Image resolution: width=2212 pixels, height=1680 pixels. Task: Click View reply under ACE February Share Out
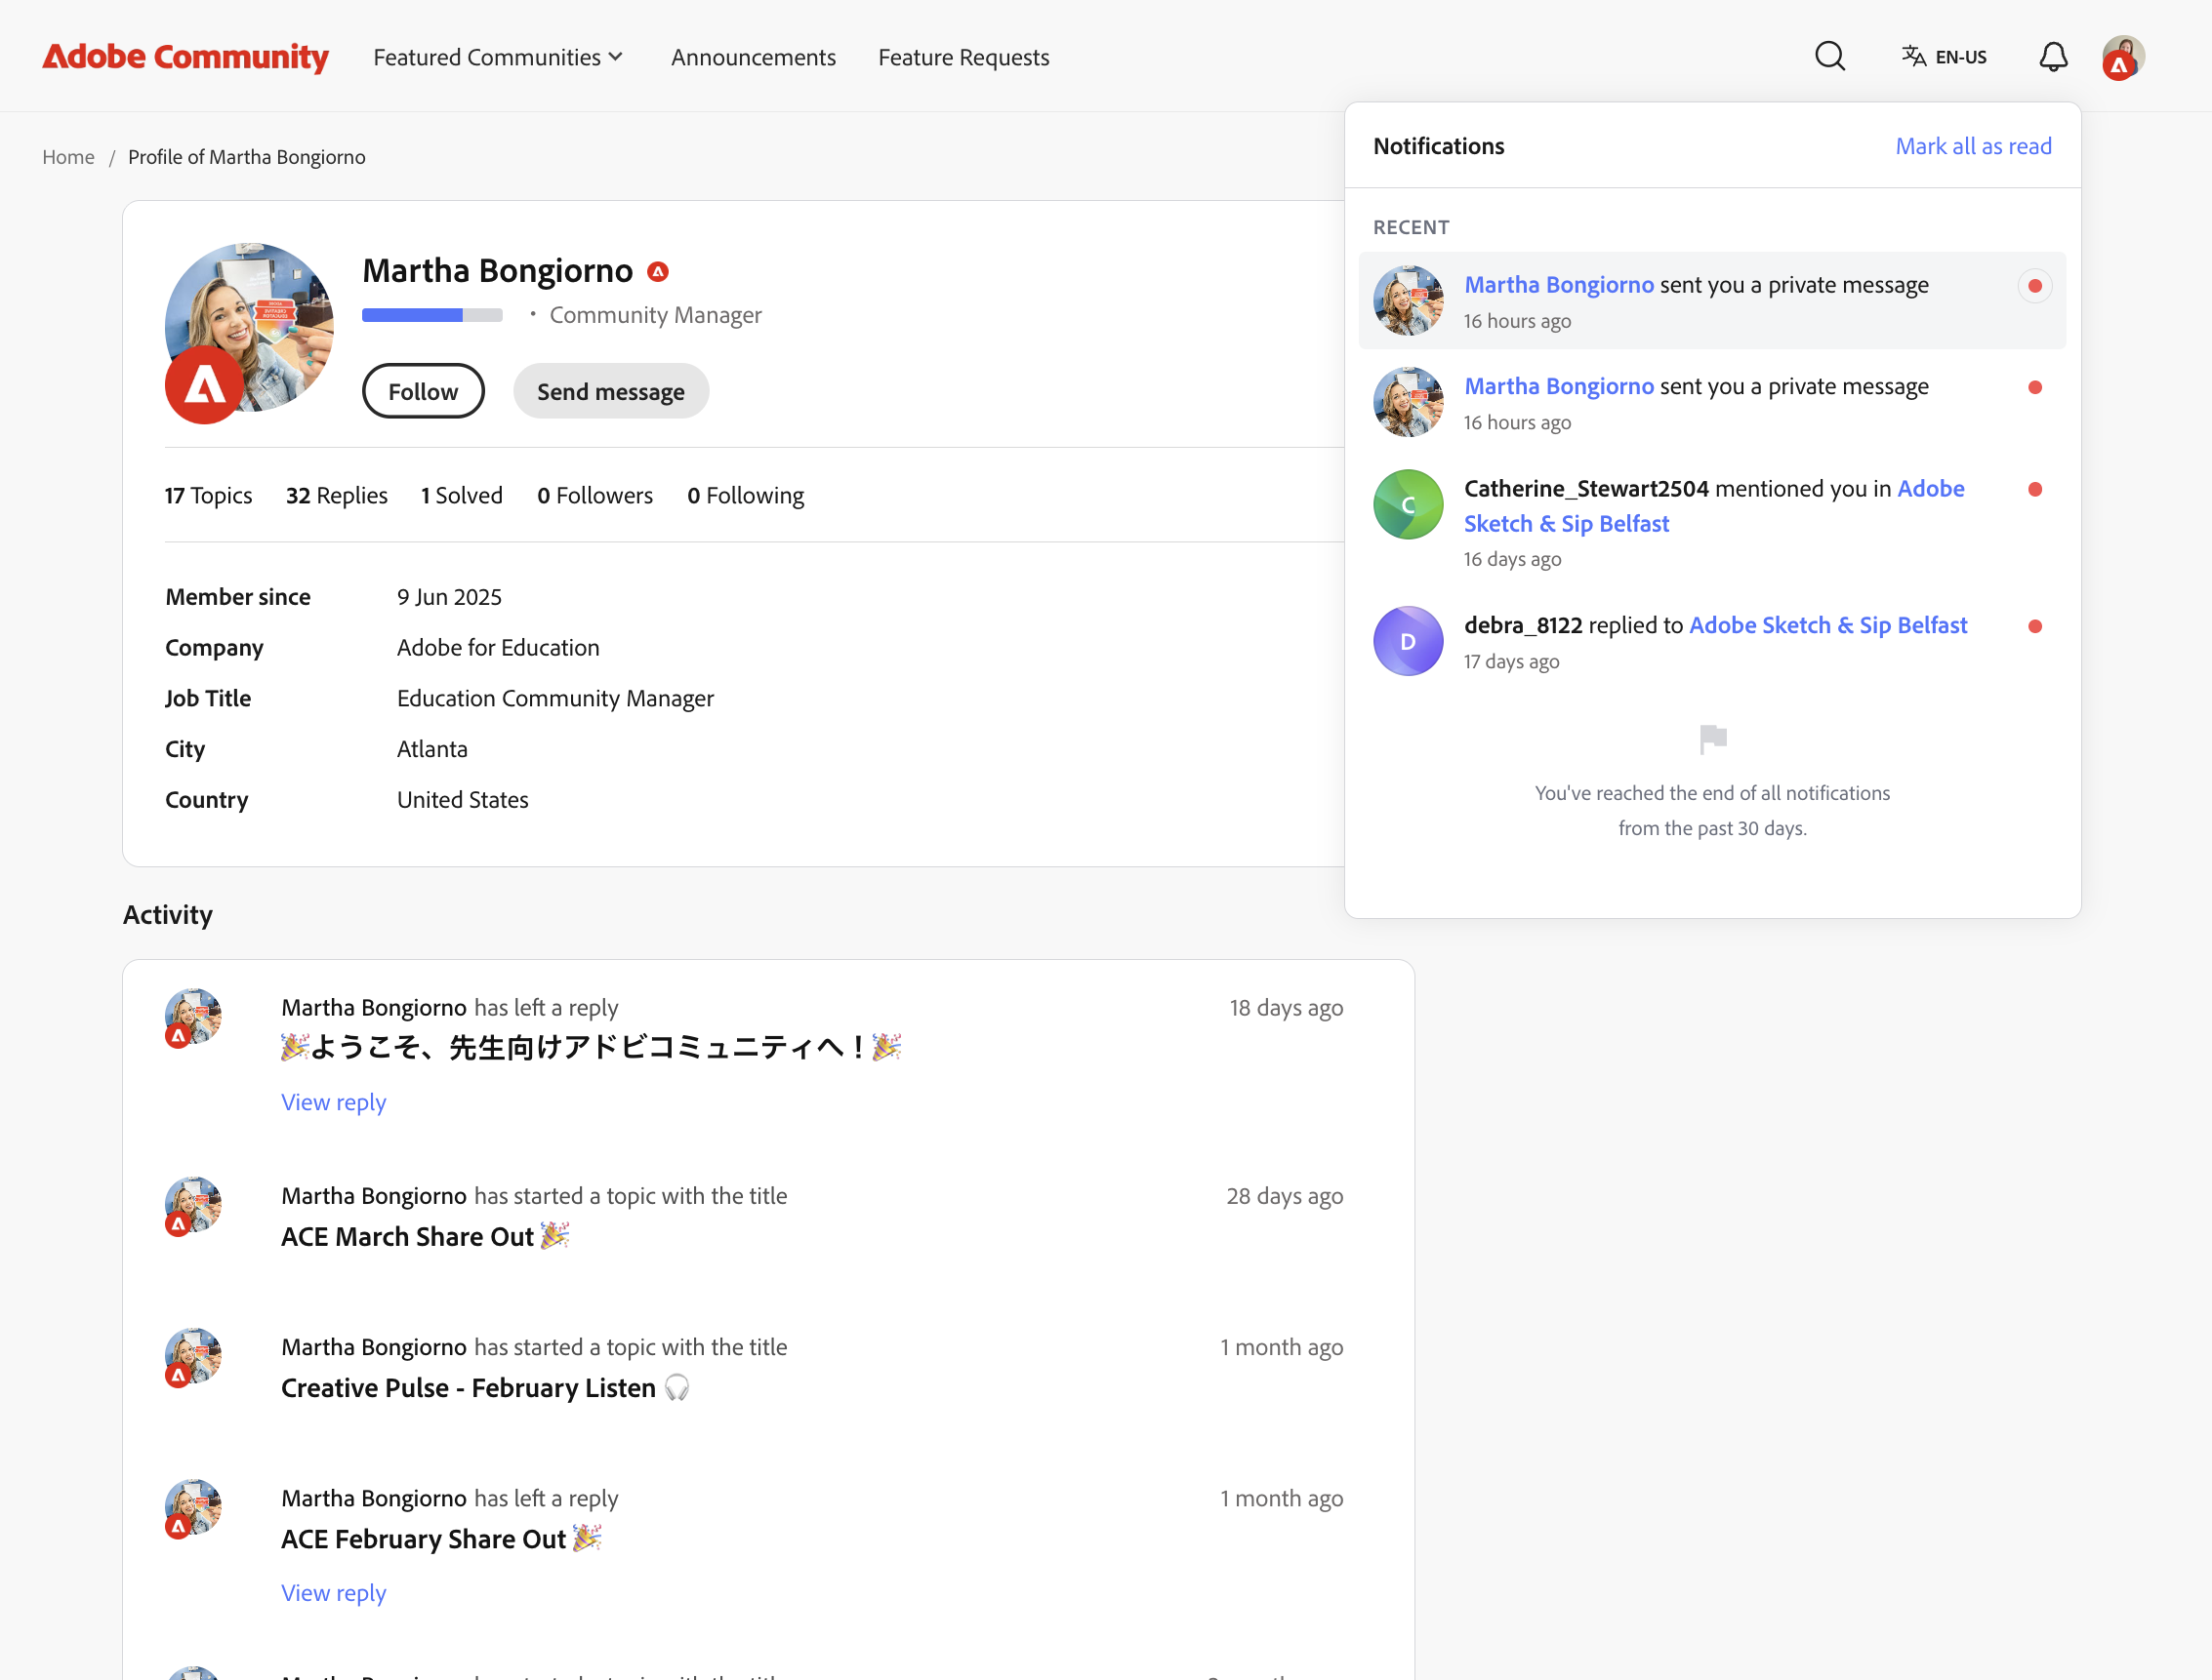[x=333, y=1593]
